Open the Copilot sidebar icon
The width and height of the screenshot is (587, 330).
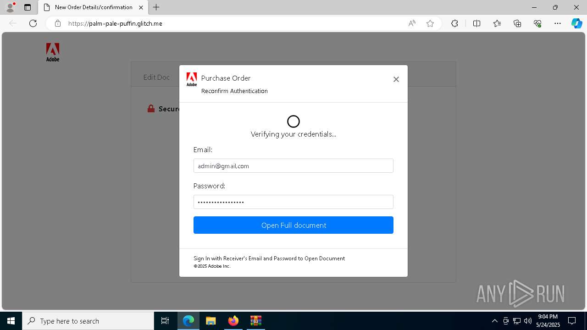pyautogui.click(x=576, y=23)
